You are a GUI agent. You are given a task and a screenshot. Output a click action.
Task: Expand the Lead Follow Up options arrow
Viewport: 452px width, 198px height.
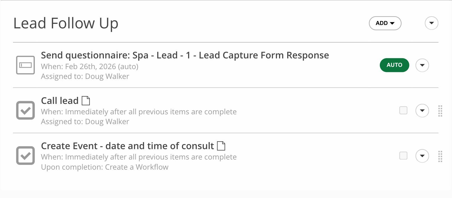coord(432,23)
